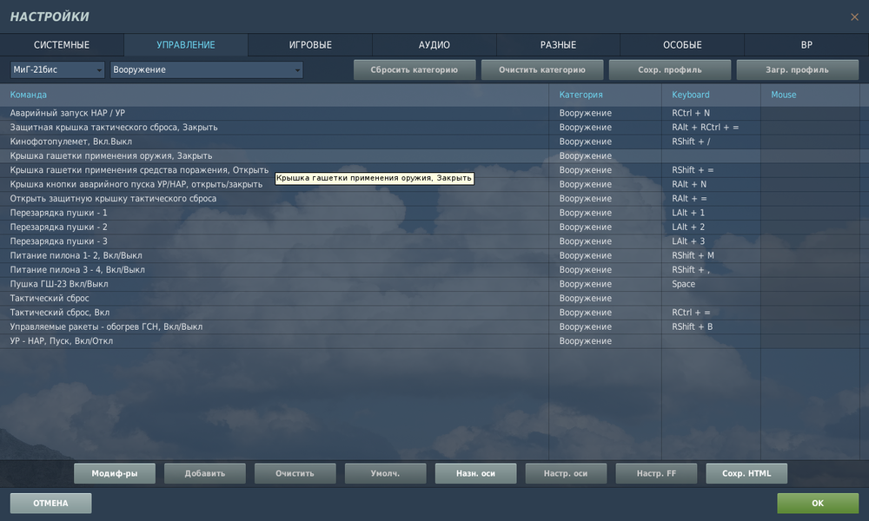869x521 pixels.
Task: Click the Назн. оси button
Action: 476,473
